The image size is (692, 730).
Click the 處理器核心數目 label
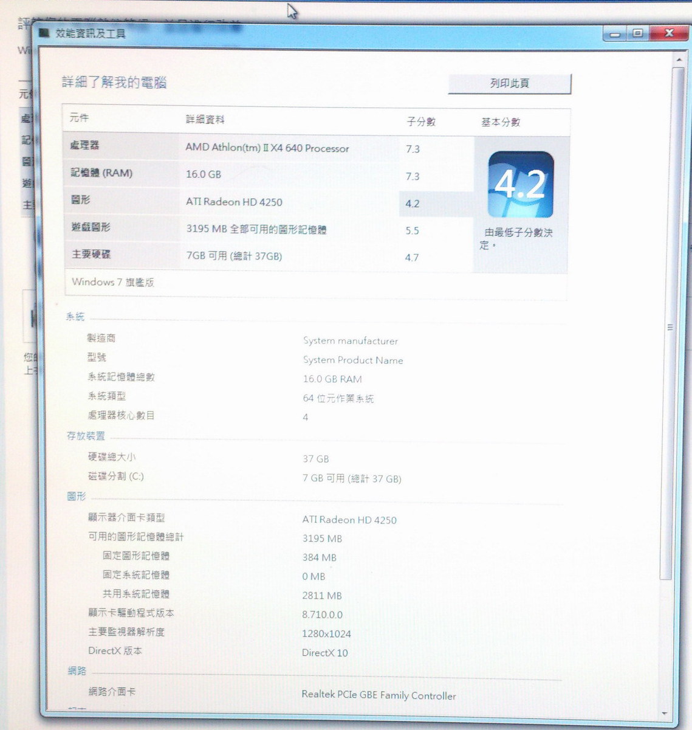(121, 416)
